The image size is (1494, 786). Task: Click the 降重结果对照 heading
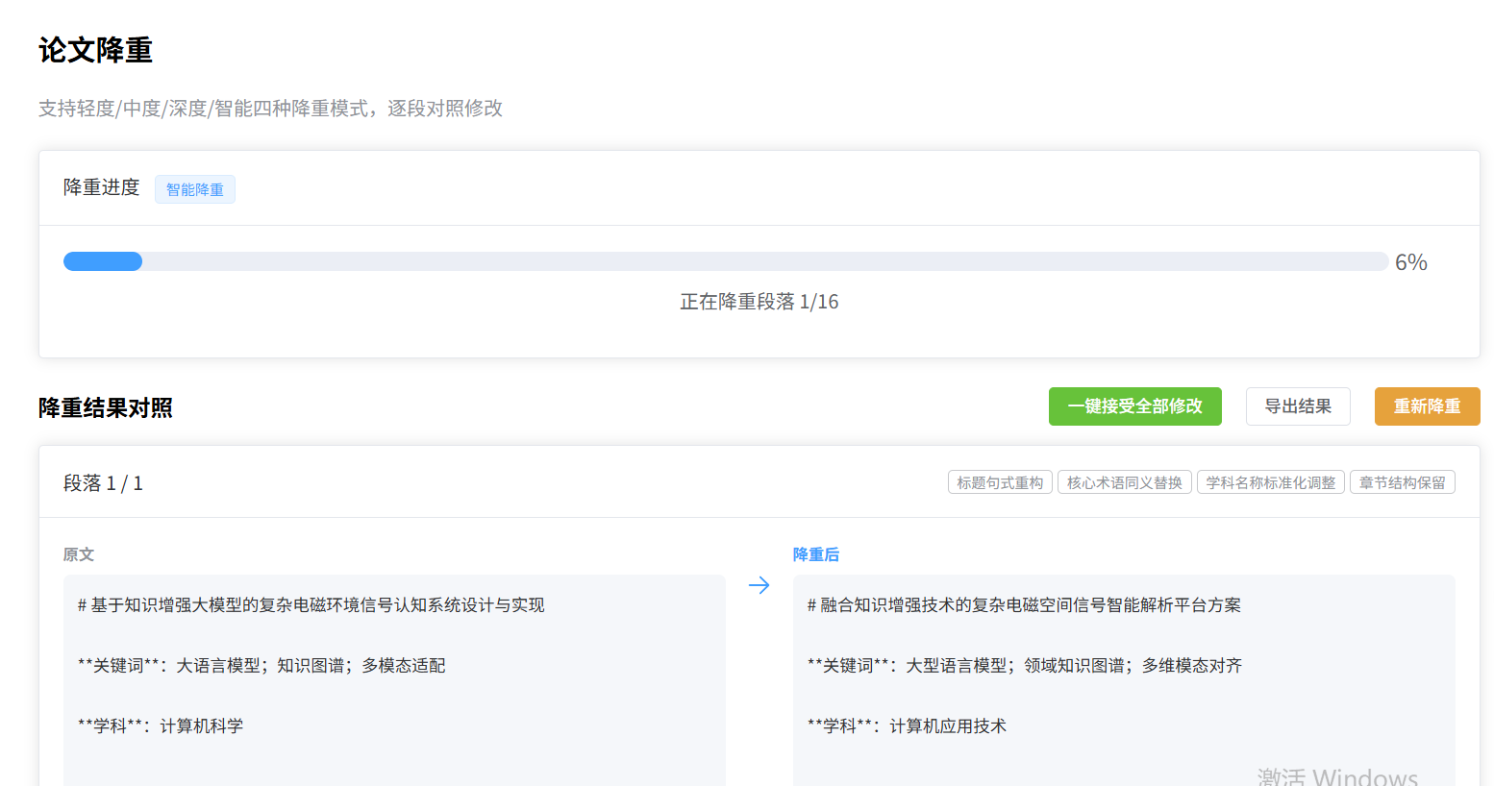[x=106, y=407]
